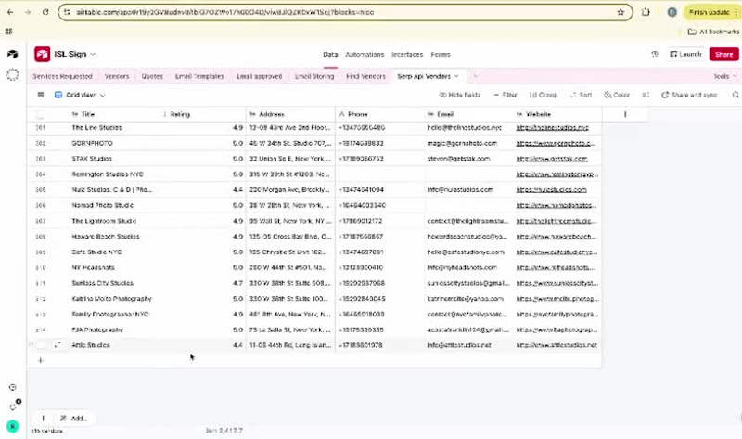
Task: Expand the Attic Studios record icon
Action: point(58,344)
